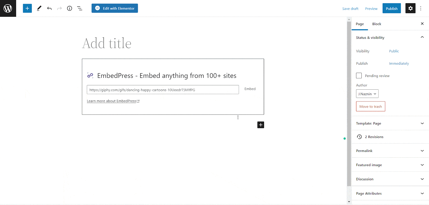Toggle the settings gear sidebar
Screen dimensions: 429x205
[x=410, y=8]
